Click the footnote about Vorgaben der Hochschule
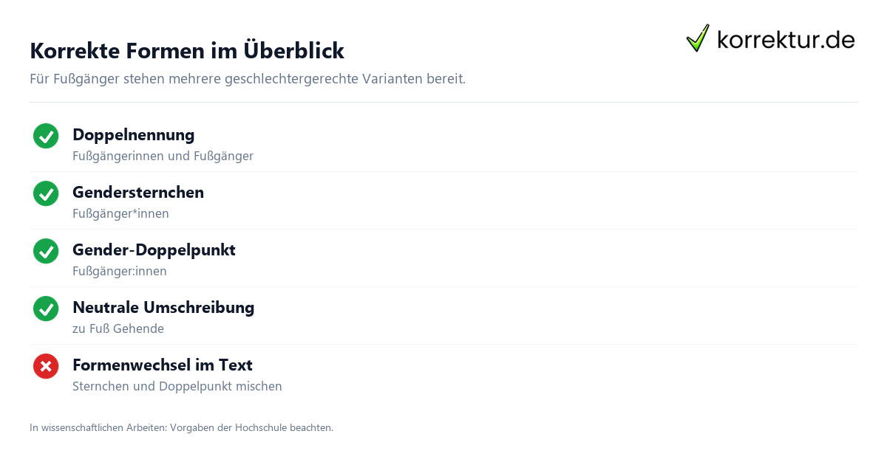887x465 pixels. 181,427
